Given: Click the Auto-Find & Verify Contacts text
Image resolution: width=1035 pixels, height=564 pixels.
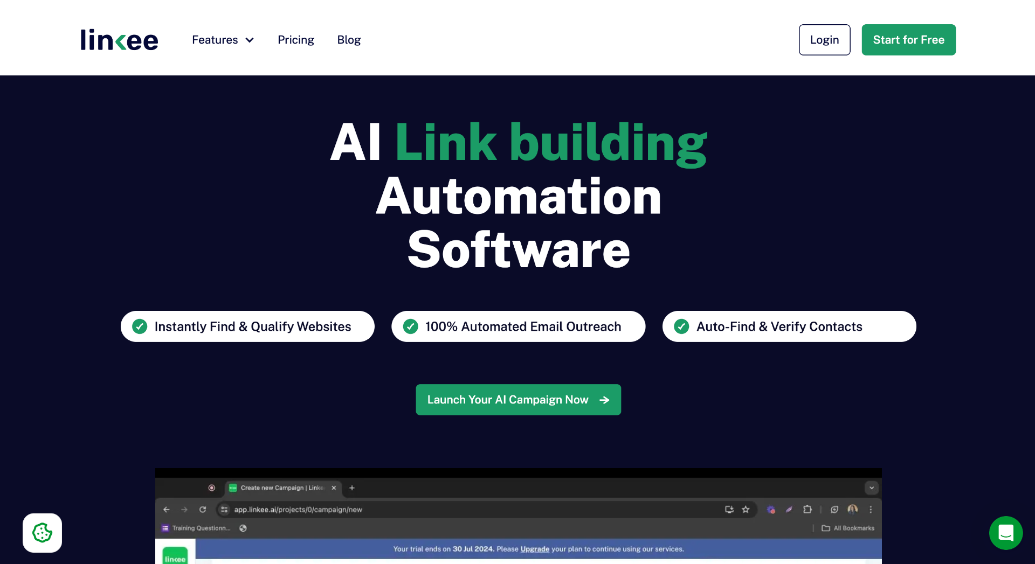Looking at the screenshot, I should click(779, 326).
